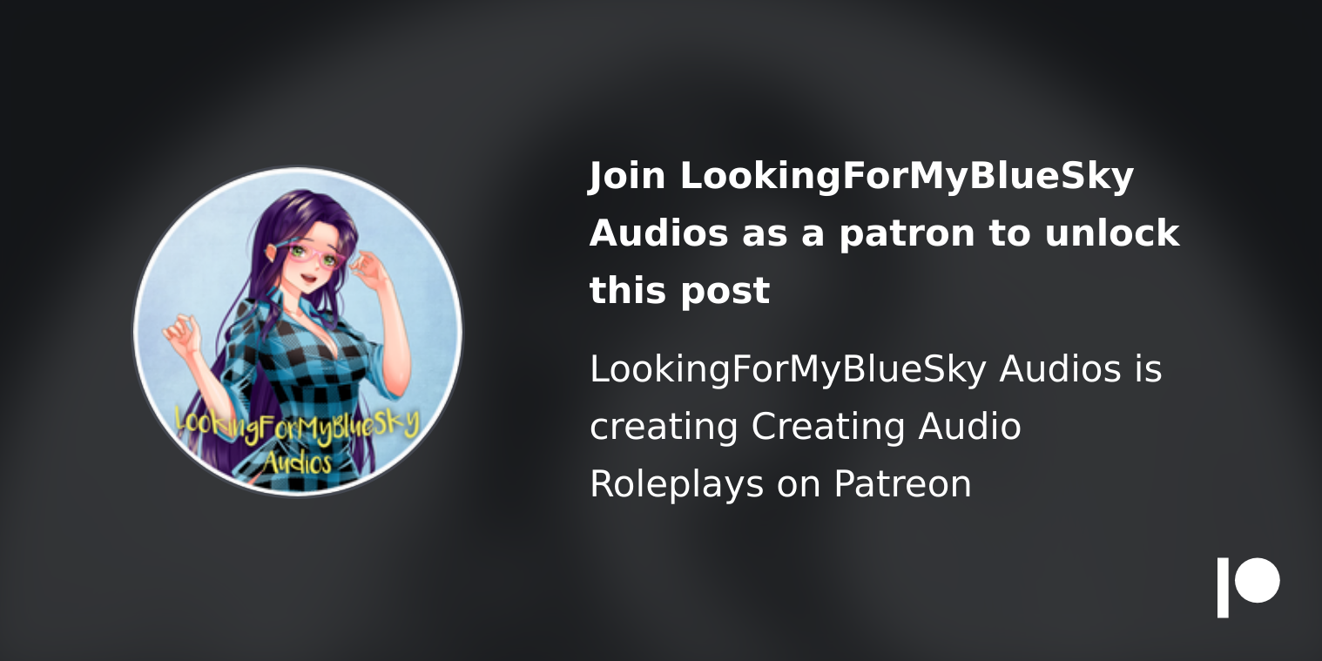Click the character's purple hair in avatar
Screen dimensions: 1322x661
point(261,261)
